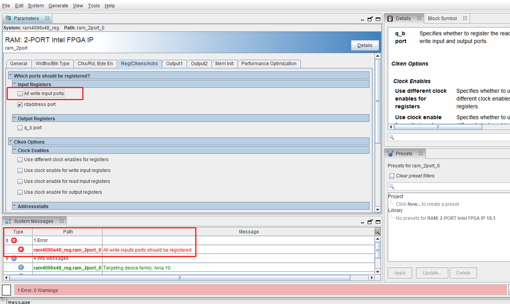Click the search icon in Presets filter

391,186
